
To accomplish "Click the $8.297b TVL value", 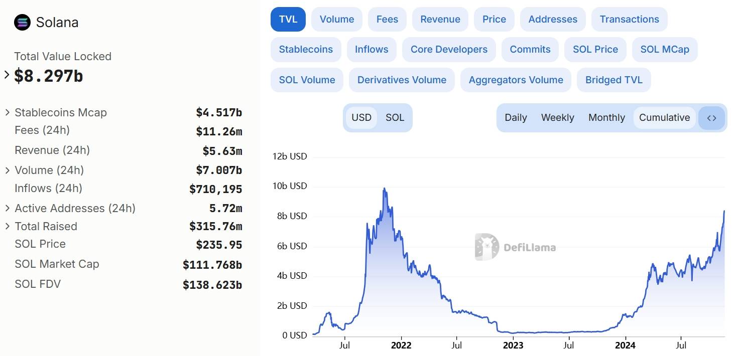I will coord(49,76).
